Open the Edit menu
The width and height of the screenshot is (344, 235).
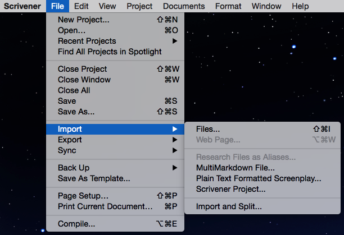(81, 6)
